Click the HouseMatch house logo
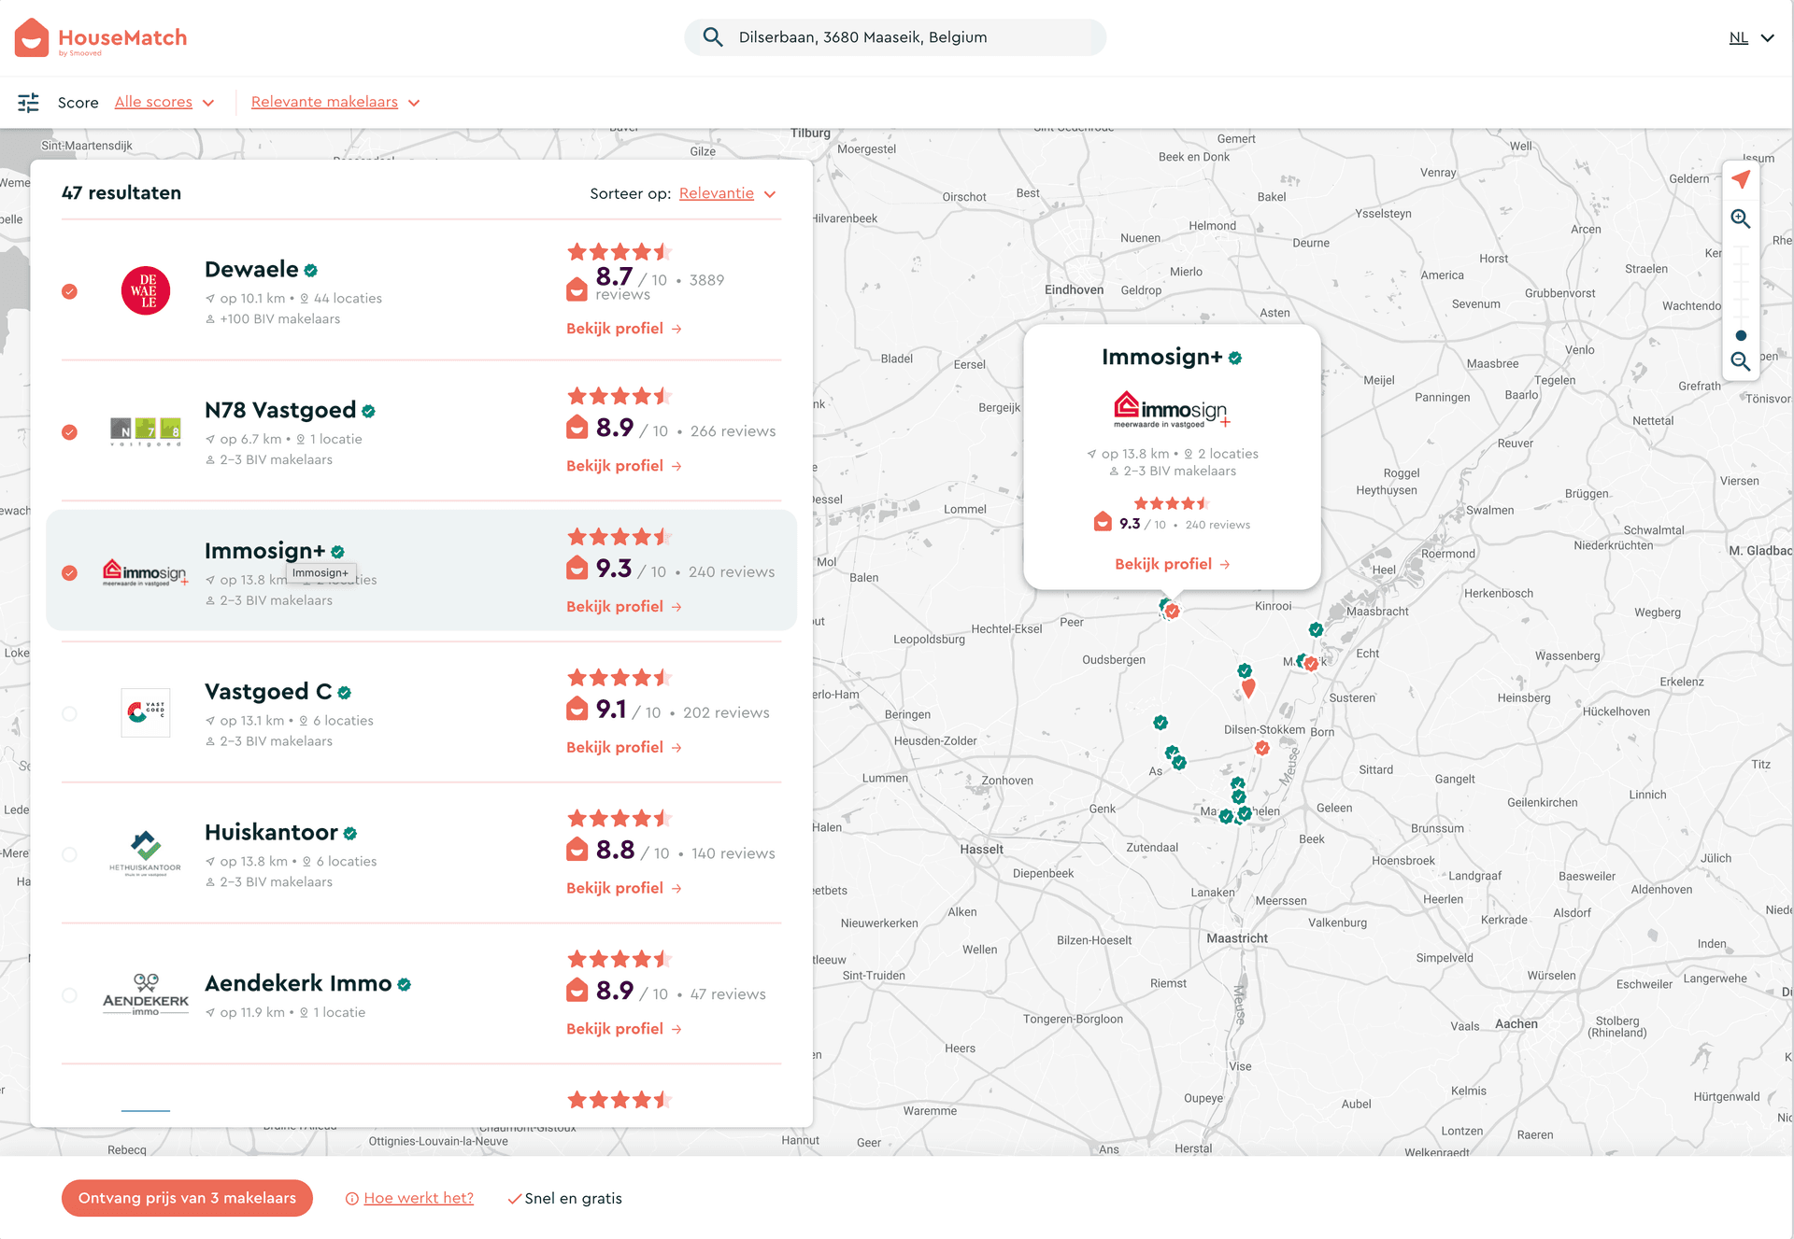 click(x=32, y=36)
